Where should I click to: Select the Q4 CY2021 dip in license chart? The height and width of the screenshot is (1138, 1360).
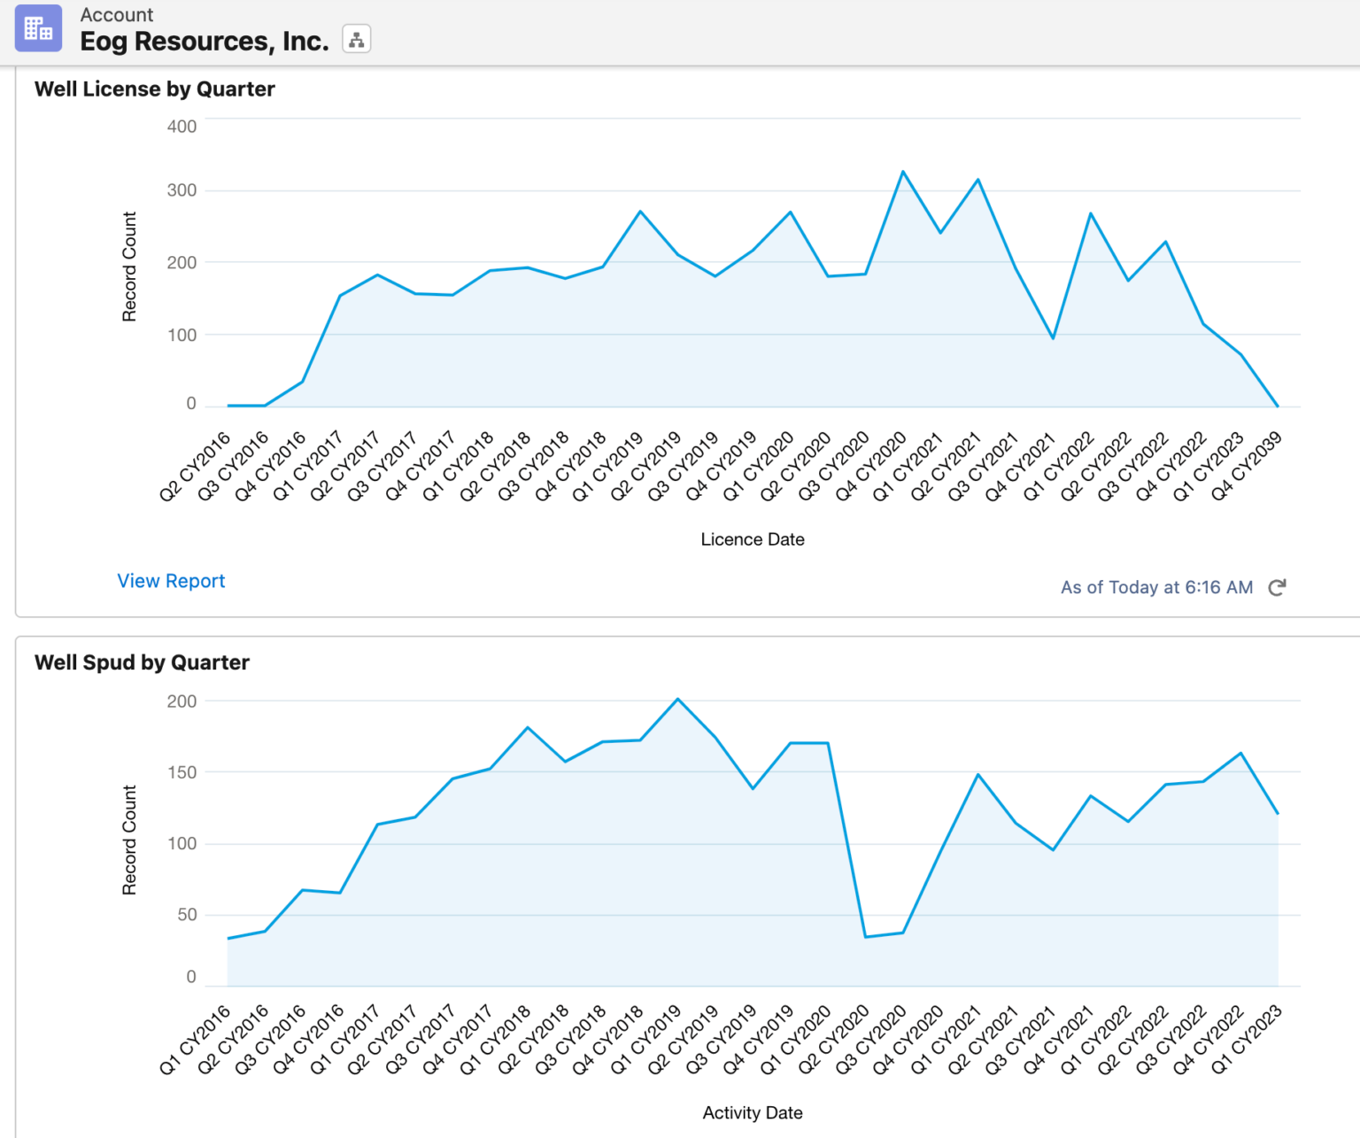click(1053, 338)
